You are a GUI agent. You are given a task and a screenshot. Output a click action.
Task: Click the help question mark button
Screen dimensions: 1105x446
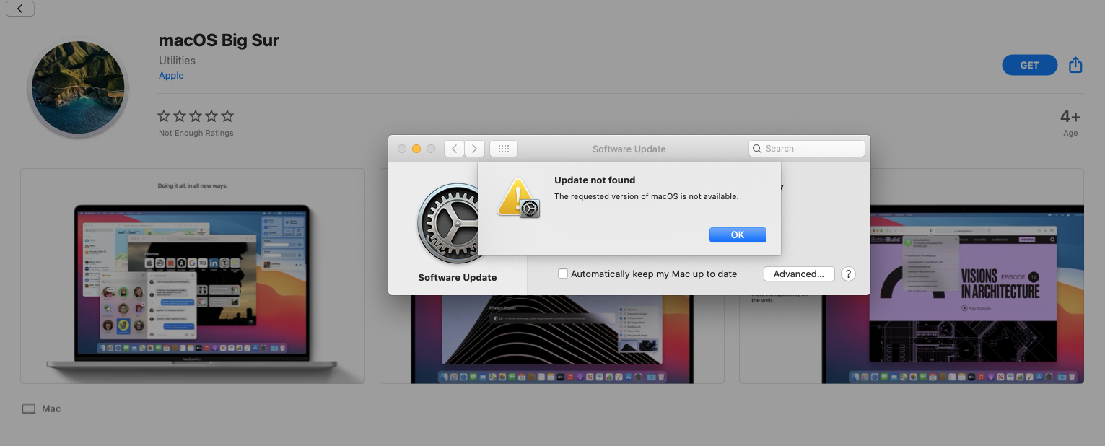849,274
